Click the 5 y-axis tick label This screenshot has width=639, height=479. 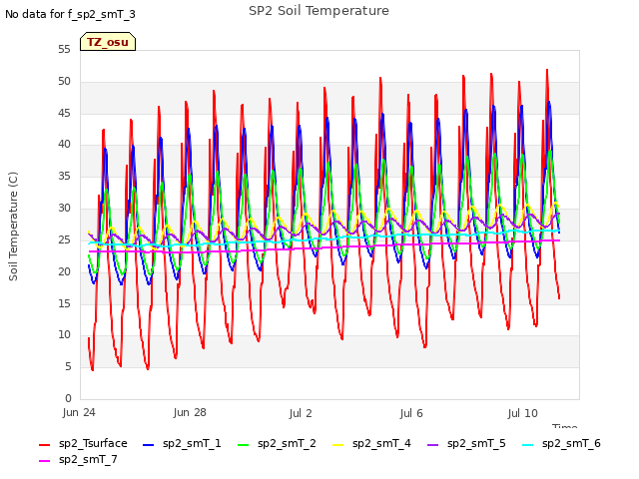tap(68, 367)
